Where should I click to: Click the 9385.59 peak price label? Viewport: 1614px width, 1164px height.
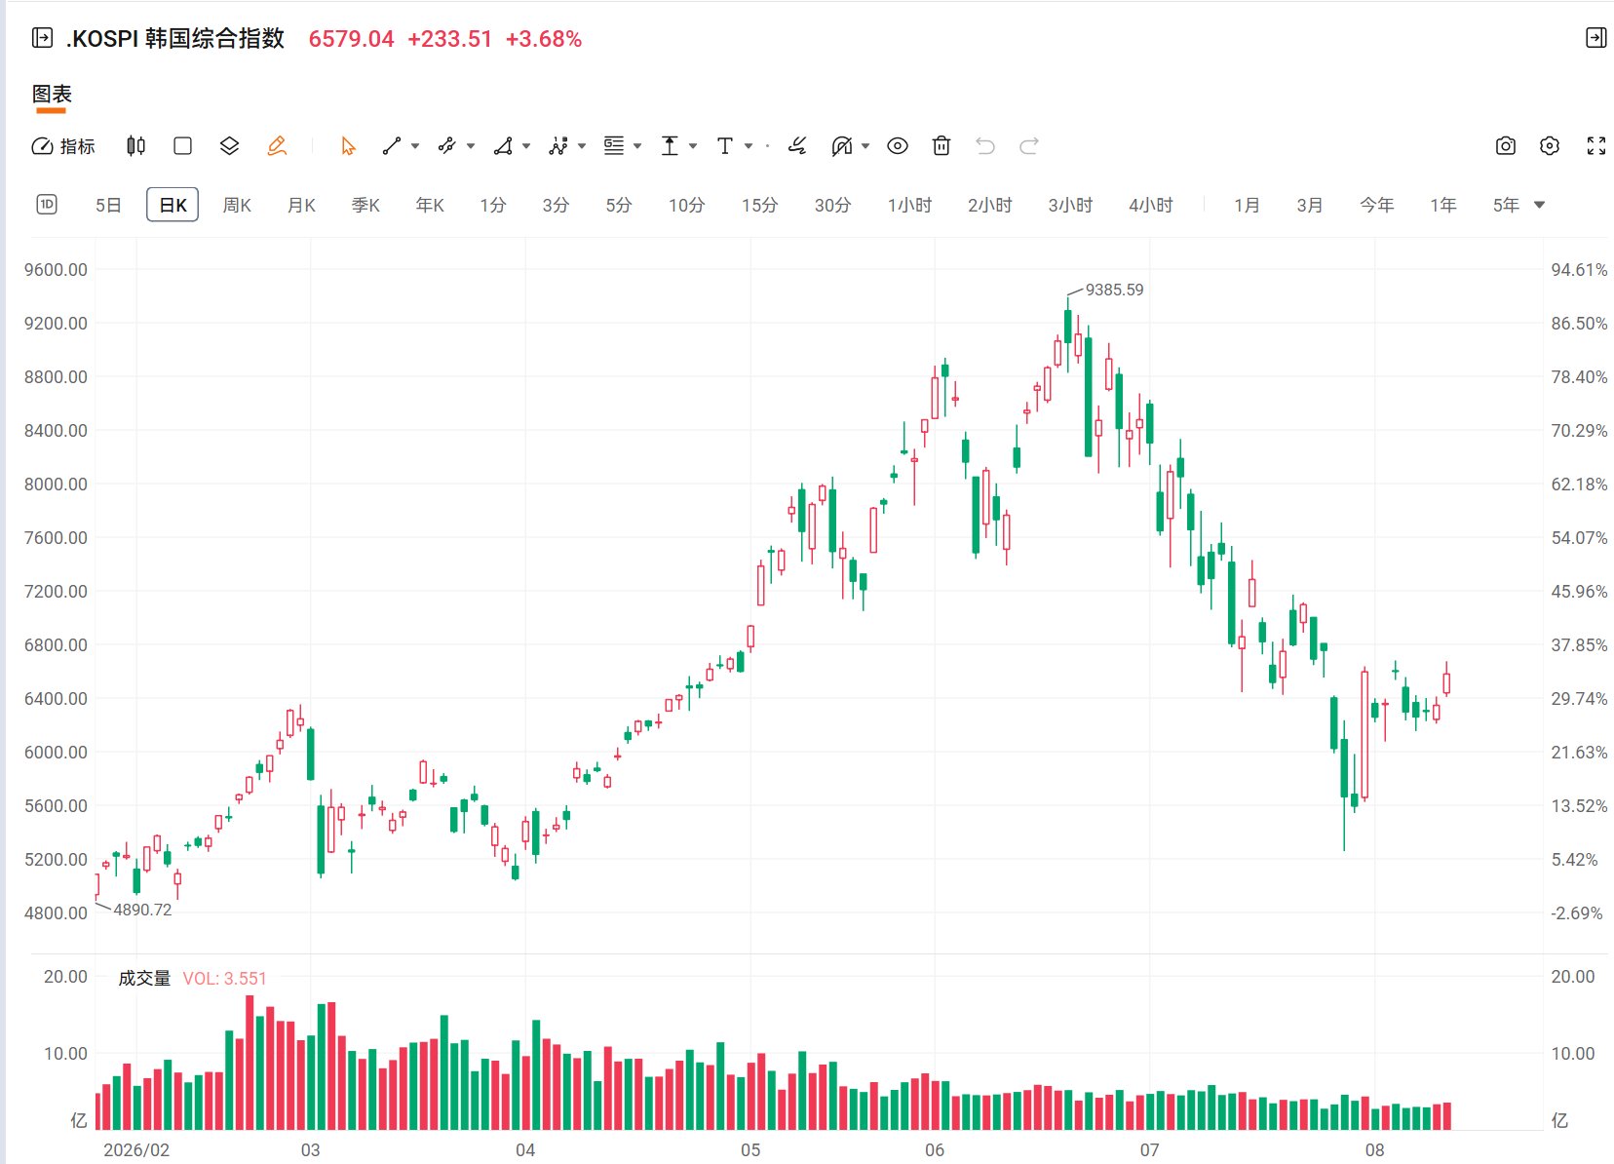click(1114, 290)
